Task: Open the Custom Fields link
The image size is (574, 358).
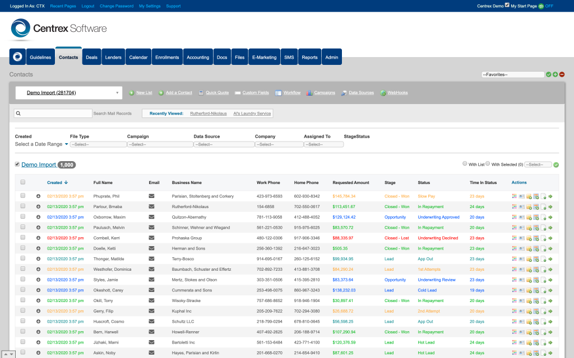Action: point(256,93)
